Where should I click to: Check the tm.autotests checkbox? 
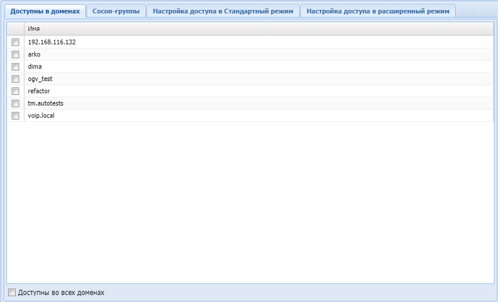click(15, 103)
